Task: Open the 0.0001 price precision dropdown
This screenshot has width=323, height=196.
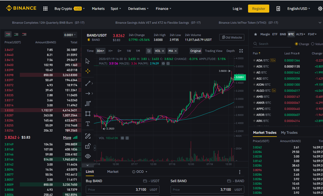Action: (70, 35)
